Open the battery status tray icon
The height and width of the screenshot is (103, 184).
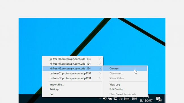(110, 99)
